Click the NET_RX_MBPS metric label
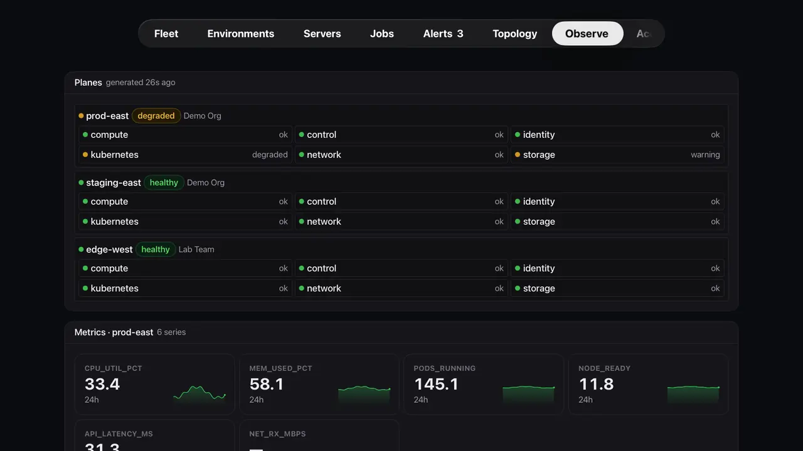The width and height of the screenshot is (803, 451). (x=277, y=434)
